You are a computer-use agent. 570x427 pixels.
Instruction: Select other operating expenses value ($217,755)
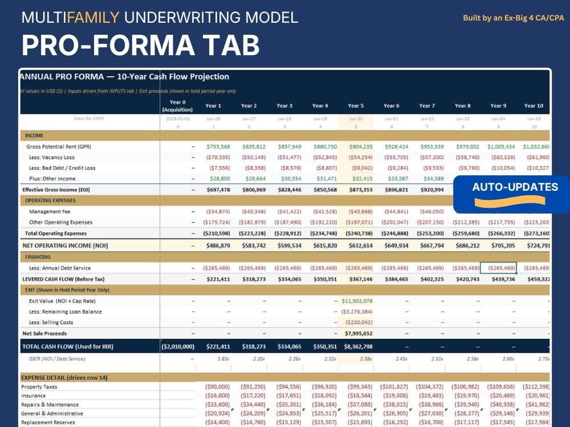click(502, 222)
